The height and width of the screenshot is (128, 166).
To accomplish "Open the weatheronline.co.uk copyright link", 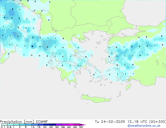I will point(144,126).
